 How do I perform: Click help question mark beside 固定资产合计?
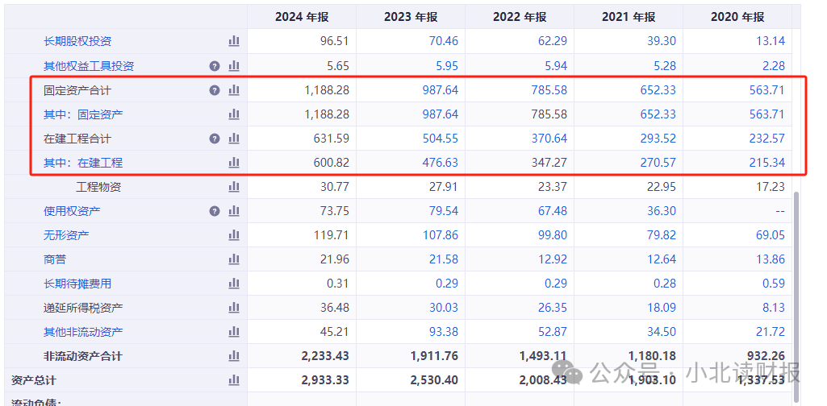click(215, 90)
